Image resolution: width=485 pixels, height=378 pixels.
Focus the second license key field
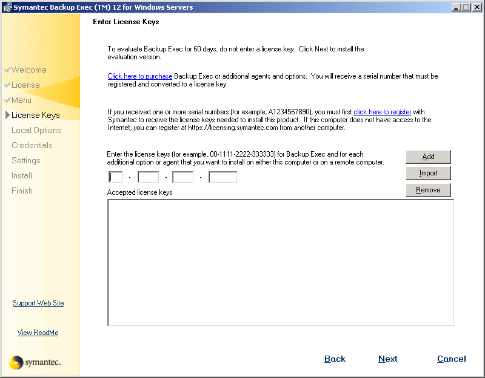[148, 177]
